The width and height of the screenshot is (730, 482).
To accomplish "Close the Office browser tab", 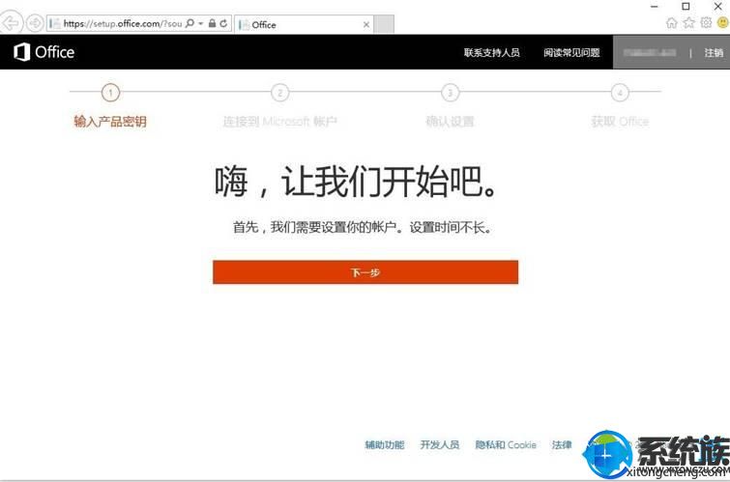I will pos(366,25).
